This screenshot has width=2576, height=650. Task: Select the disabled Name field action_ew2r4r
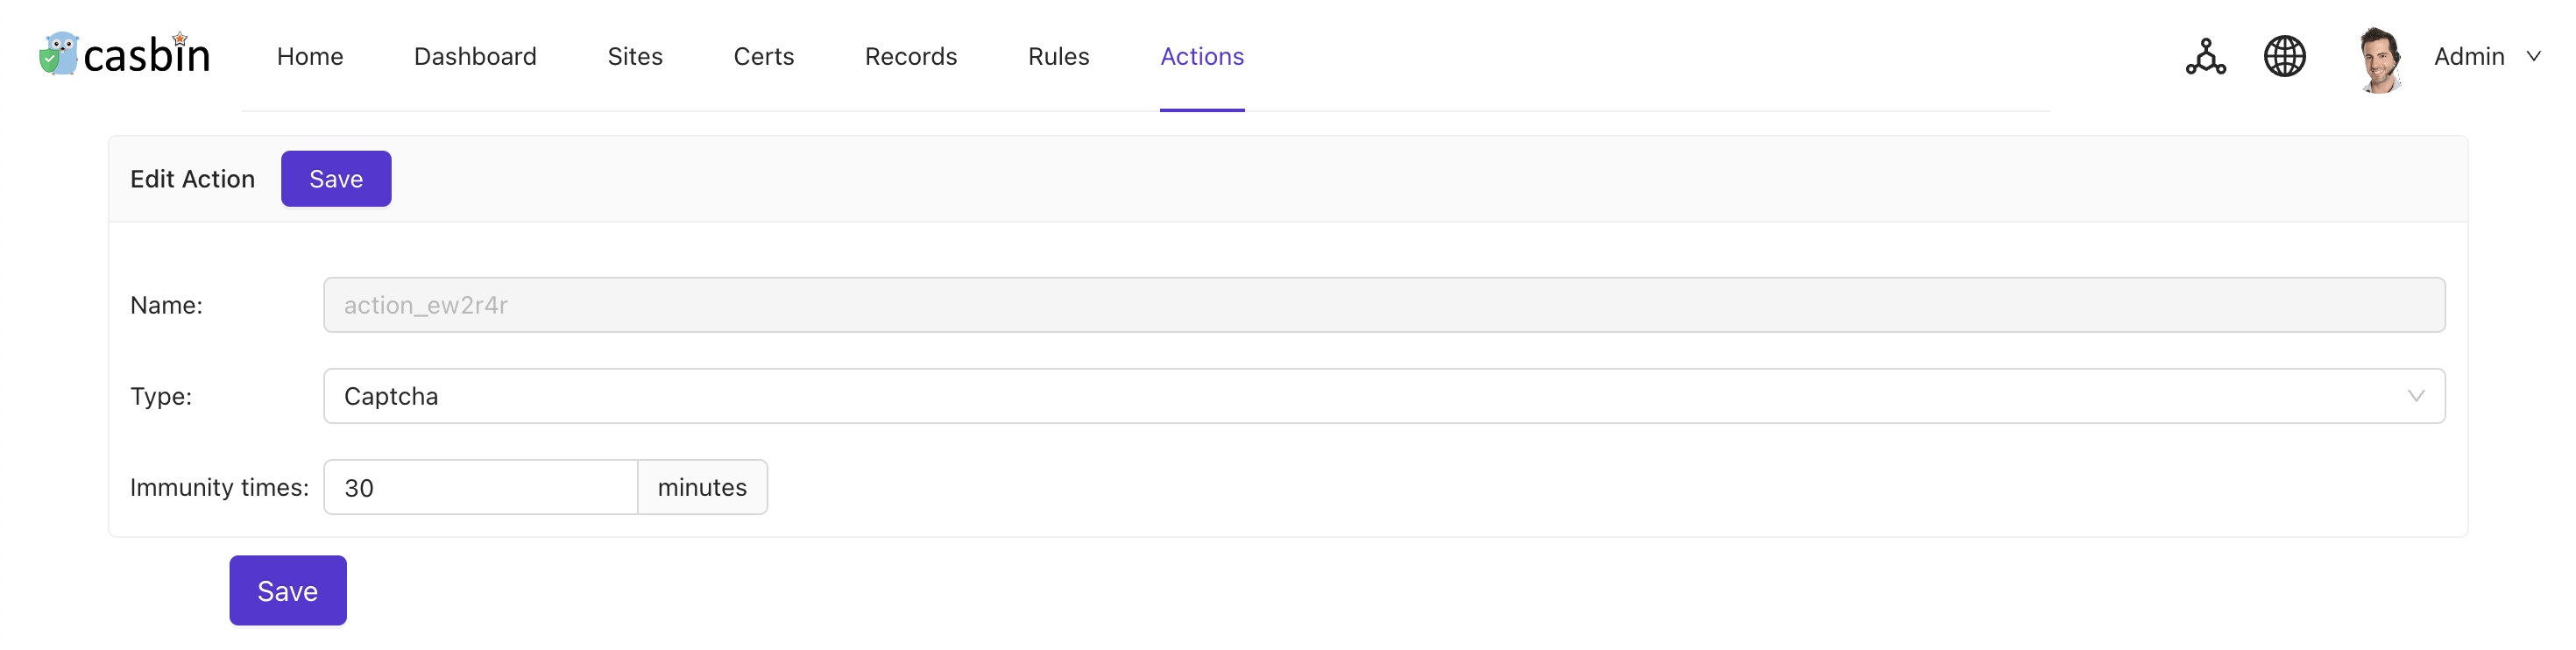pyautogui.click(x=1000, y=305)
